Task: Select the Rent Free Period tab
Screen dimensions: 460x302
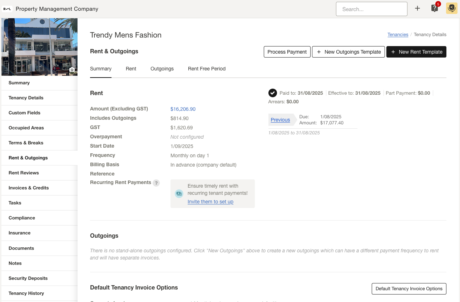Action: (207, 69)
